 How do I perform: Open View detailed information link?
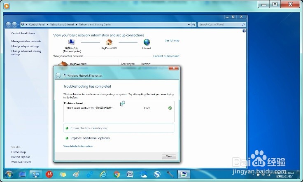(78, 146)
